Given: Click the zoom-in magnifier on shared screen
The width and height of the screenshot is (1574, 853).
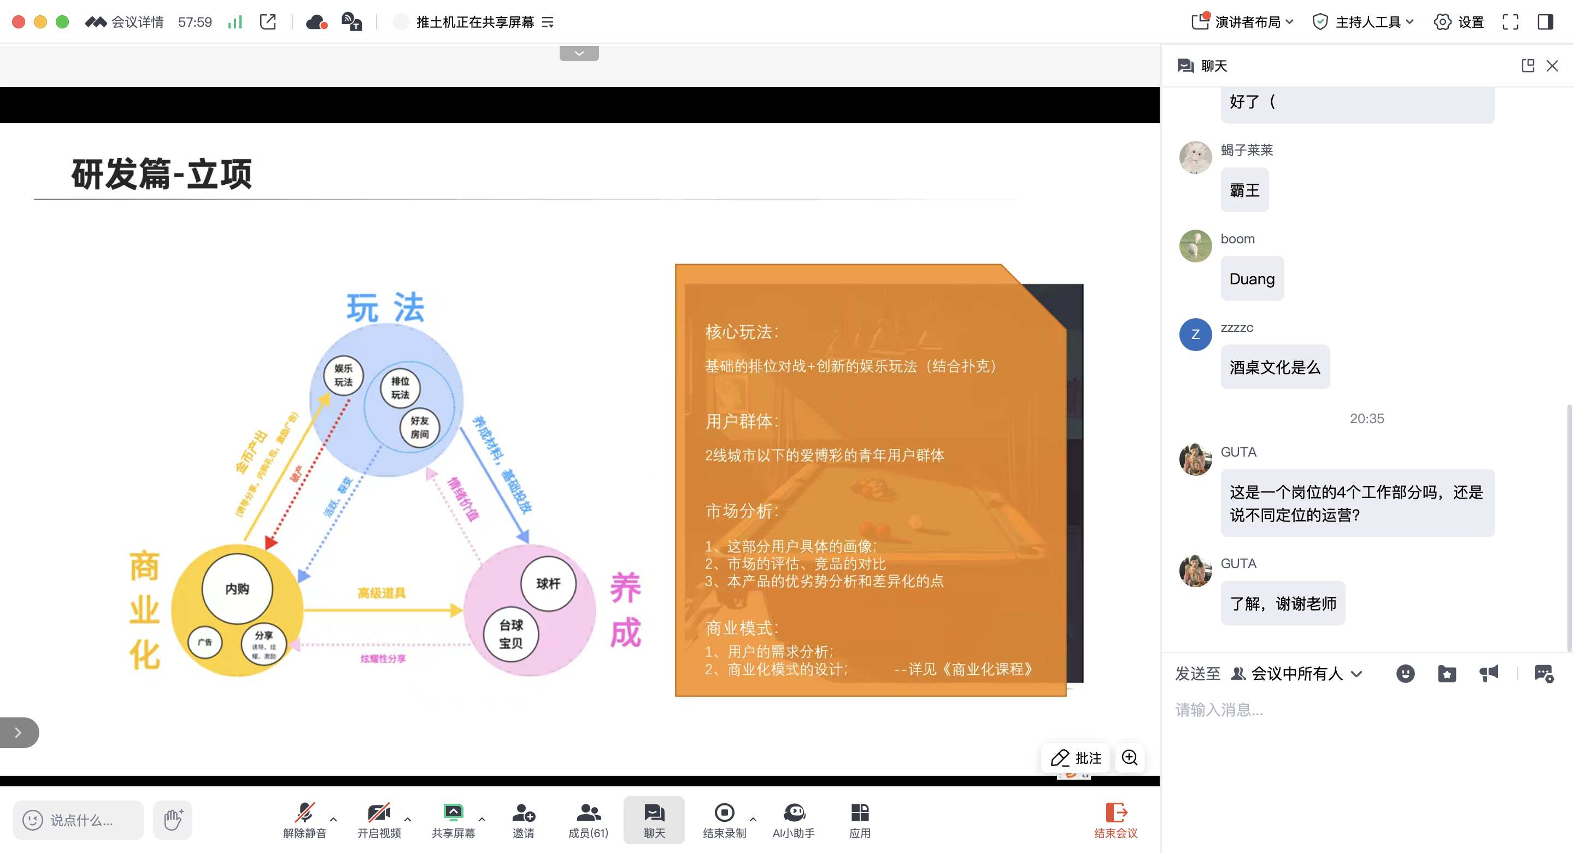Looking at the screenshot, I should pyautogui.click(x=1129, y=758).
